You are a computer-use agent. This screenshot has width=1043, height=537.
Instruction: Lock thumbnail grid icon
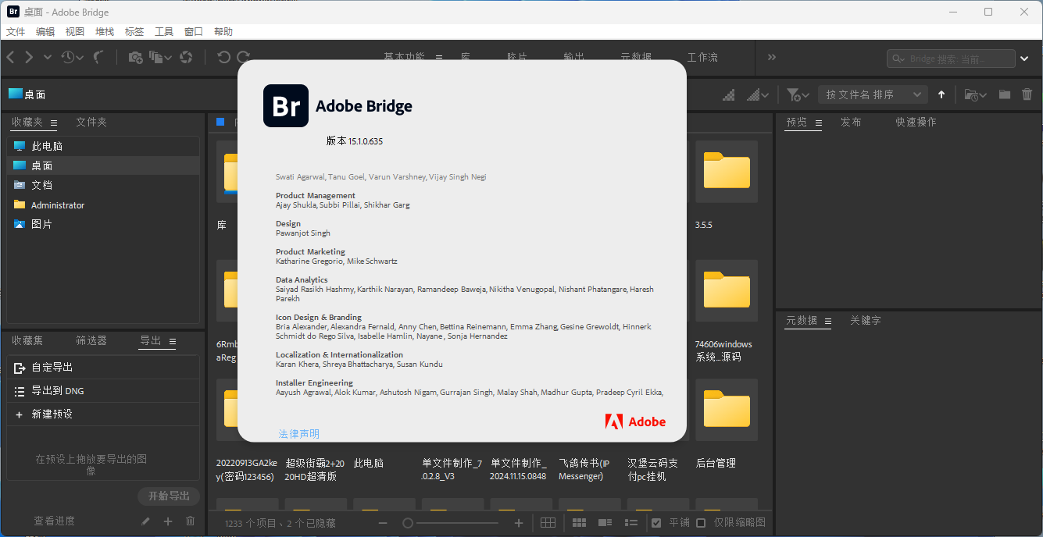point(548,523)
